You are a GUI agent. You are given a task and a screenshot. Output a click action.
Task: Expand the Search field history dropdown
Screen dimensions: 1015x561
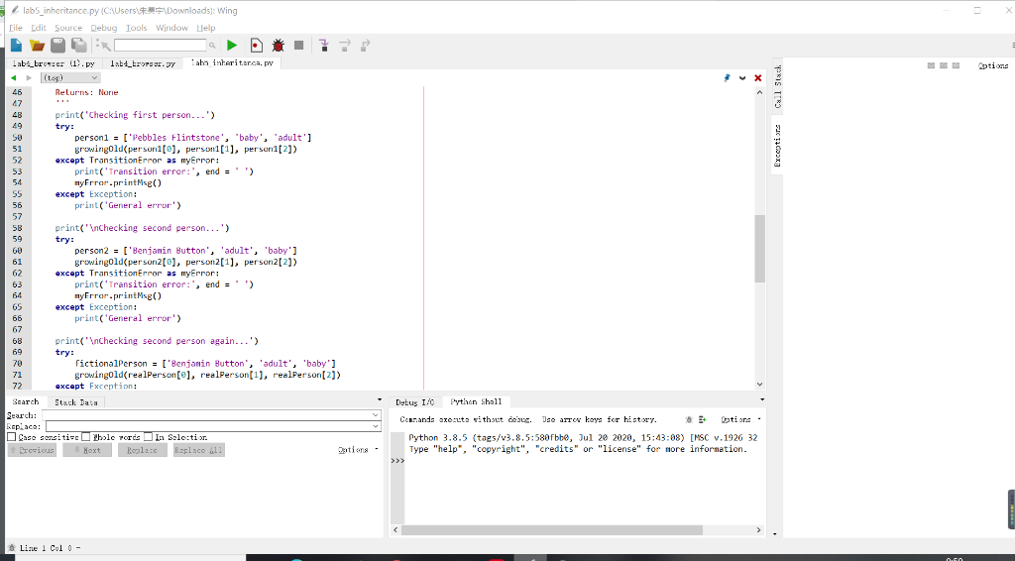tap(376, 415)
